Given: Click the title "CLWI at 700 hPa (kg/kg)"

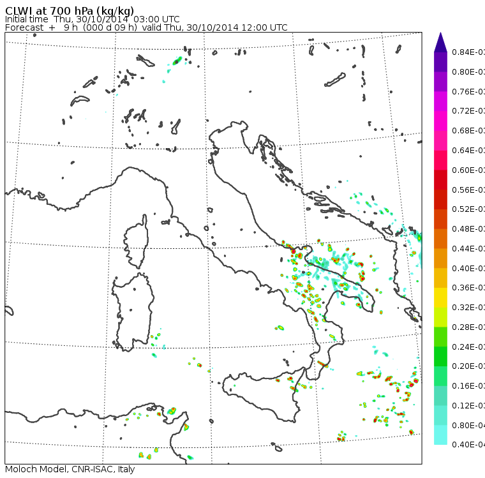Looking at the screenshot, I should (70, 10).
